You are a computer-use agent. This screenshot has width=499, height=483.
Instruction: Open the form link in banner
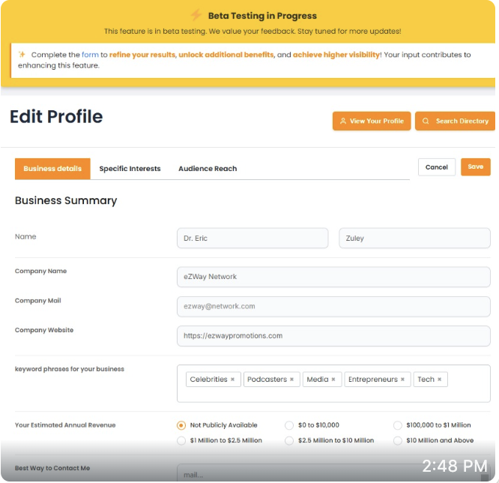coord(90,55)
